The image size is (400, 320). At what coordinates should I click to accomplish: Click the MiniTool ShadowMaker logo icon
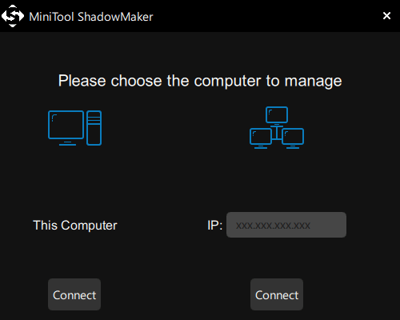pyautogui.click(x=13, y=16)
